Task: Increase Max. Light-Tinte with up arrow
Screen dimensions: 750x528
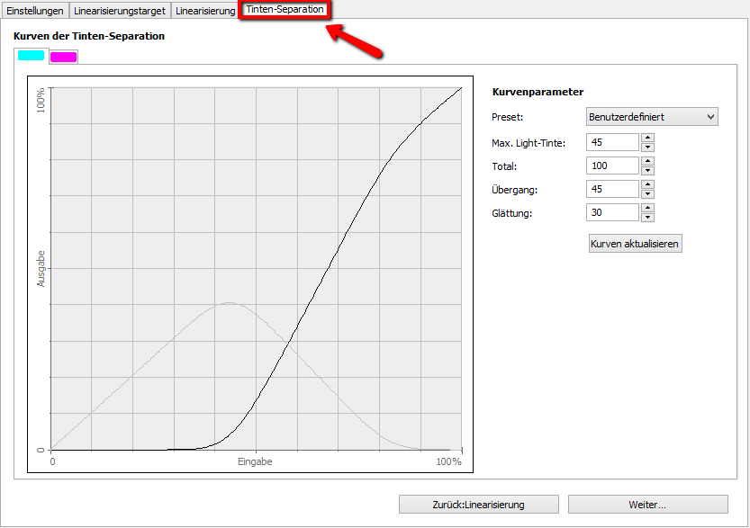Action: (647, 138)
